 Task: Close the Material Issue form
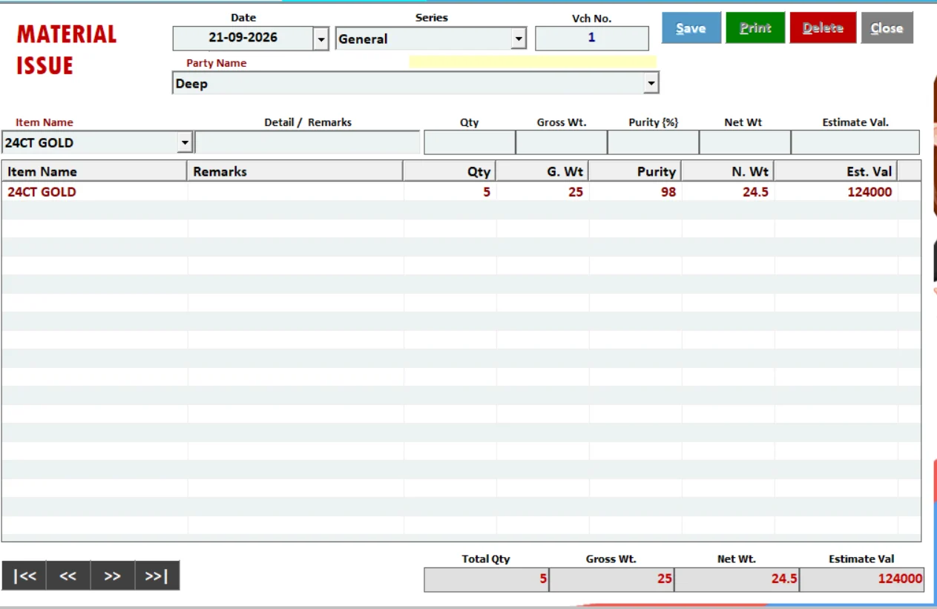point(887,28)
